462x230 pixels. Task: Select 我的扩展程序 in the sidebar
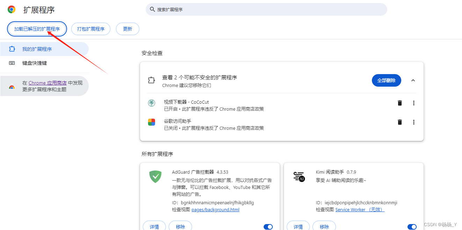[44, 49]
